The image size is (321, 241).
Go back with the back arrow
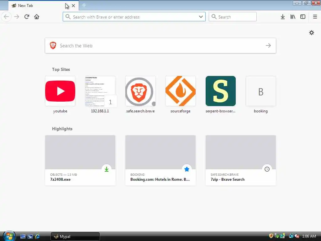click(6, 17)
